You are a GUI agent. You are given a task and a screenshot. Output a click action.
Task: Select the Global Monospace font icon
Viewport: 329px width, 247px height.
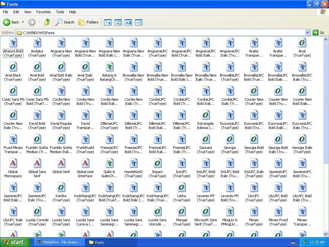pos(13,163)
